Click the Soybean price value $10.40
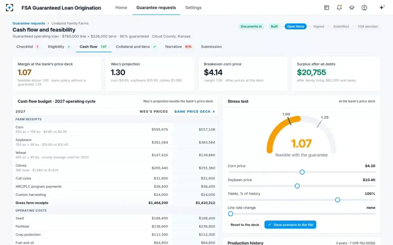The width and height of the screenshot is (393, 245). [369, 180]
